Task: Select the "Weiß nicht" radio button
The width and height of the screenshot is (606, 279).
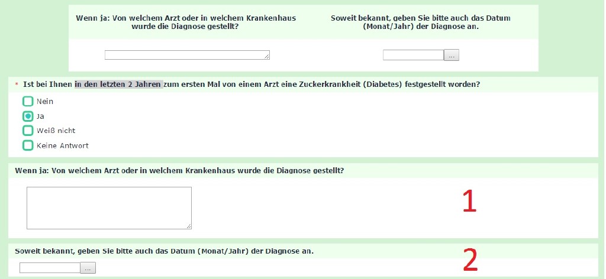Action: tap(28, 130)
